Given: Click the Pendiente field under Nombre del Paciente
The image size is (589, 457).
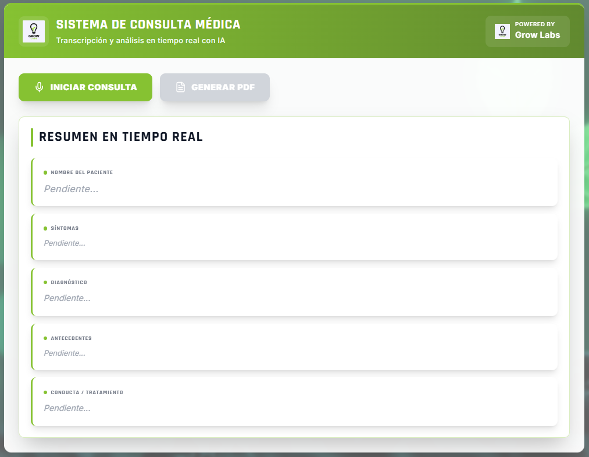Looking at the screenshot, I should [70, 189].
